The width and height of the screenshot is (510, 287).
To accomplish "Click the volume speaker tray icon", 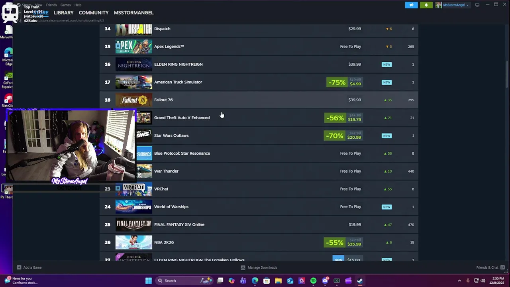I will point(483,281).
